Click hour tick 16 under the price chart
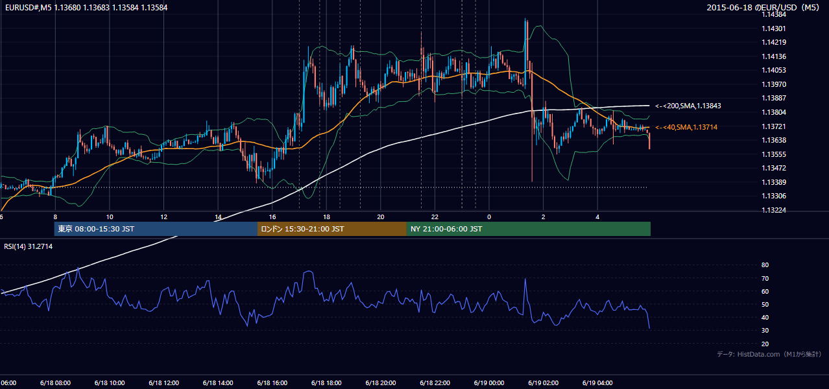The width and height of the screenshot is (829, 389). (272, 217)
